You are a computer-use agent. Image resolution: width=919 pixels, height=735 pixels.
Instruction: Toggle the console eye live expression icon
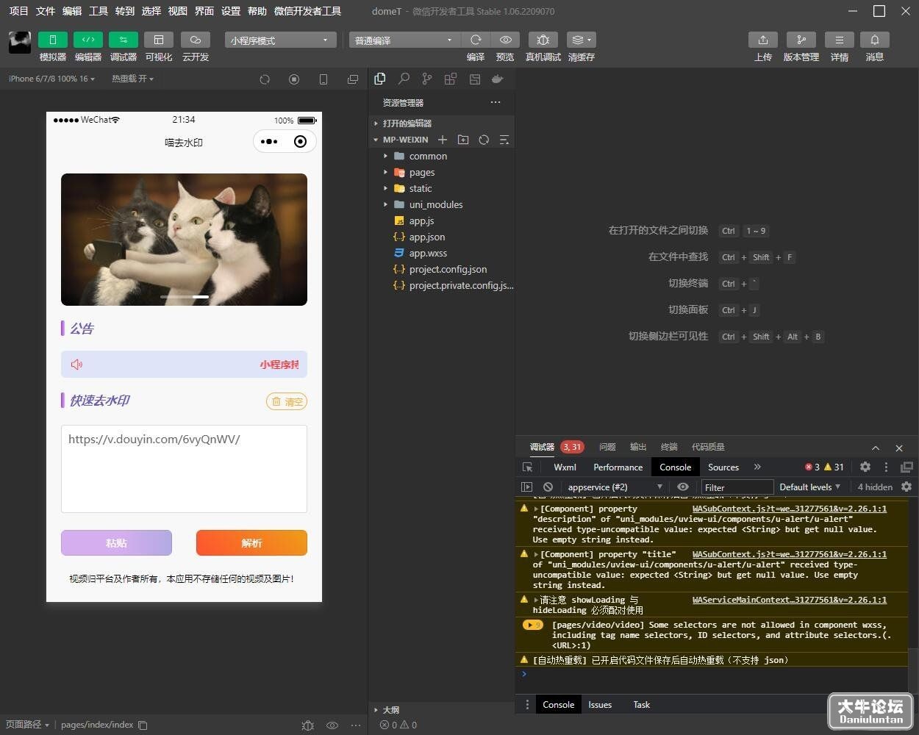tap(683, 487)
